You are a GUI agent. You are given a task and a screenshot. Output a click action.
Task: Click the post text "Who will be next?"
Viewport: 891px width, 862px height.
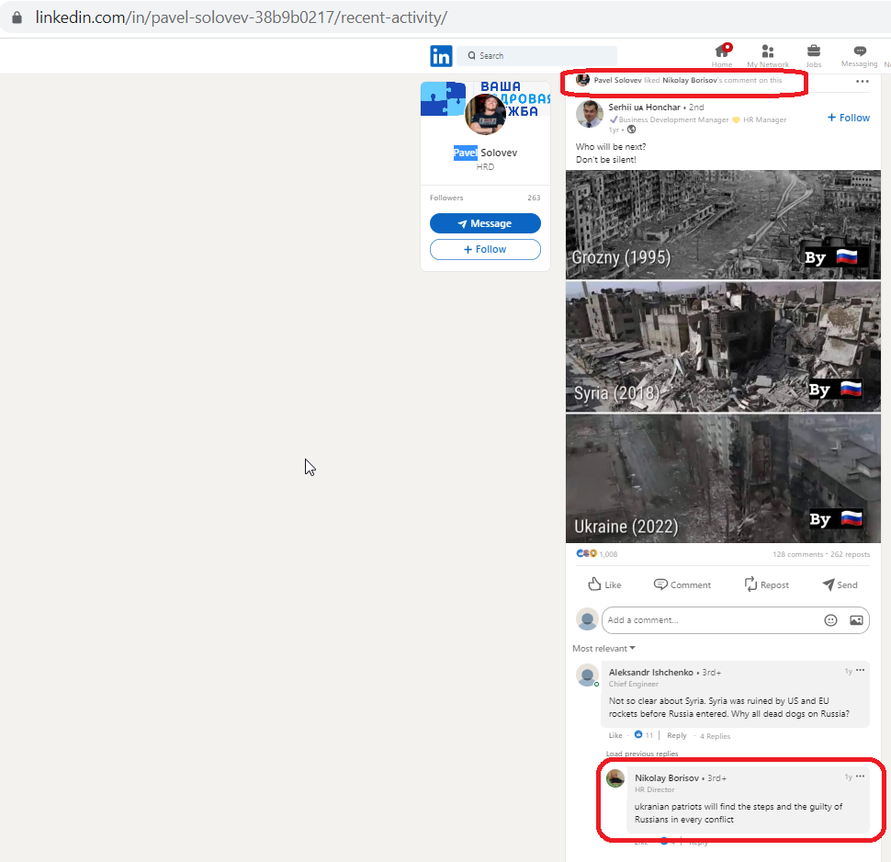tap(611, 147)
